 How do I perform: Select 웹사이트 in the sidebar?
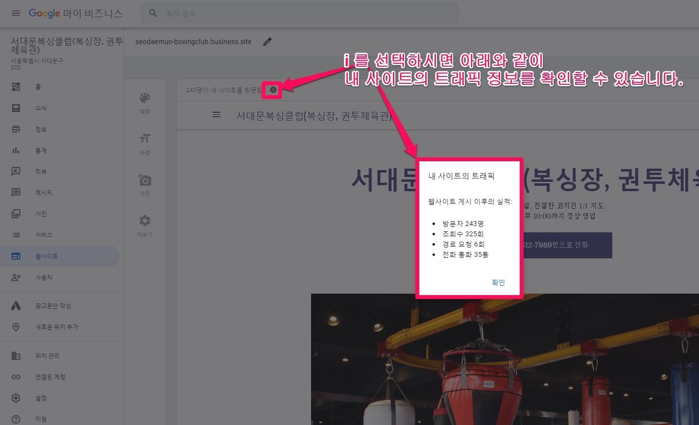47,256
